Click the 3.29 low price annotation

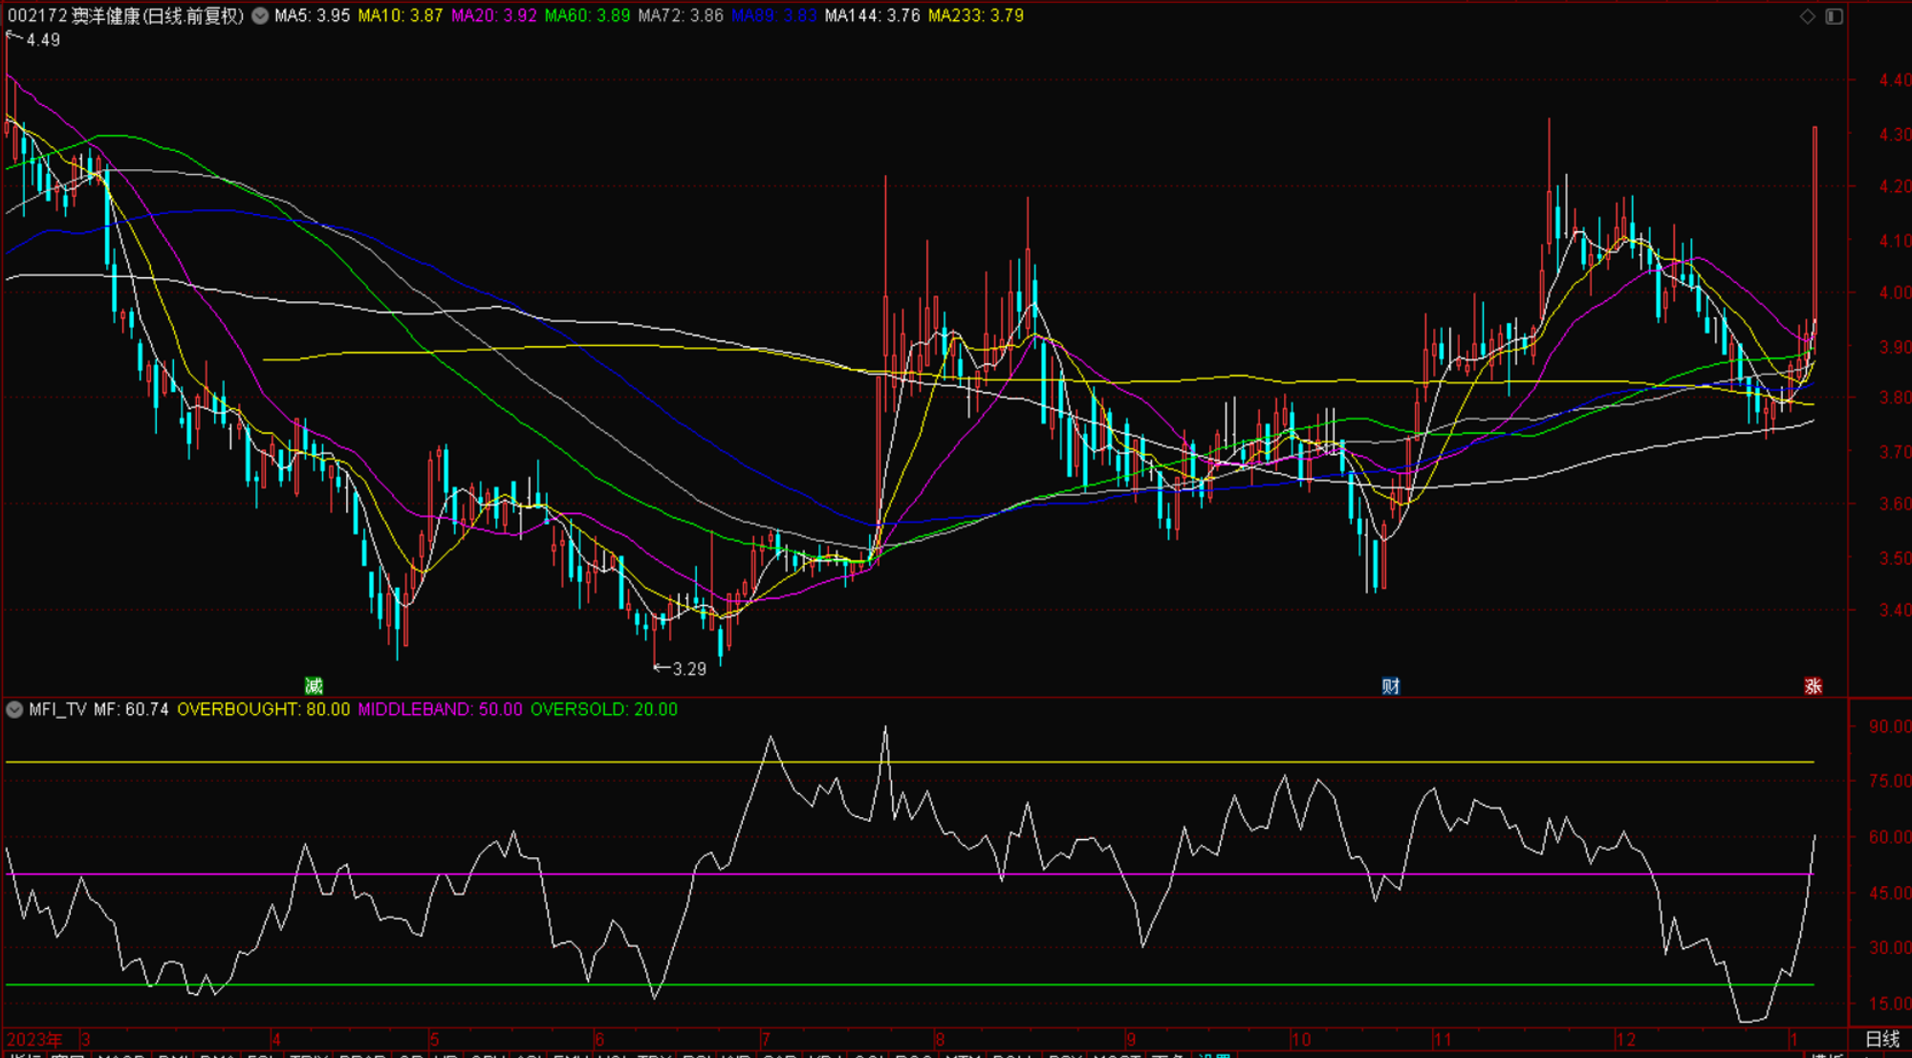click(x=689, y=669)
